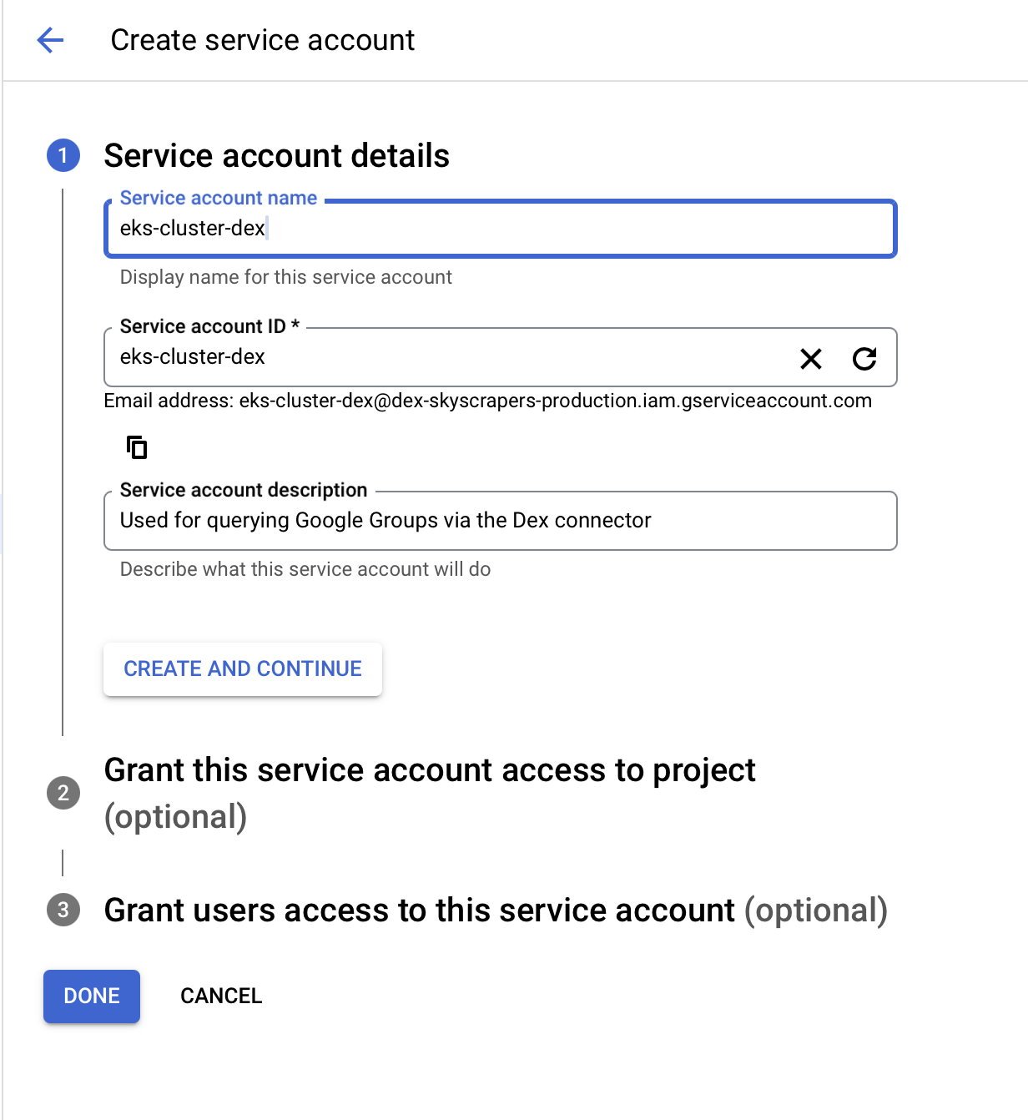Click the step 2 numbered circle
The width and height of the screenshot is (1028, 1120).
(x=63, y=795)
